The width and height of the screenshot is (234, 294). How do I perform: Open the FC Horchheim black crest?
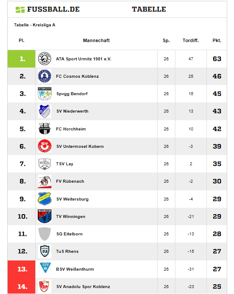coord(45,129)
